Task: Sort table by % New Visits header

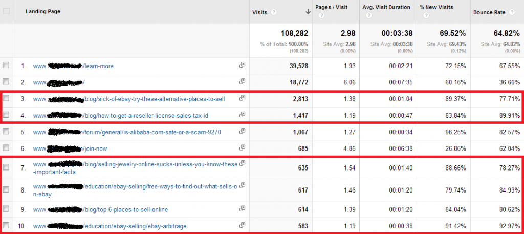Action: pos(436,8)
